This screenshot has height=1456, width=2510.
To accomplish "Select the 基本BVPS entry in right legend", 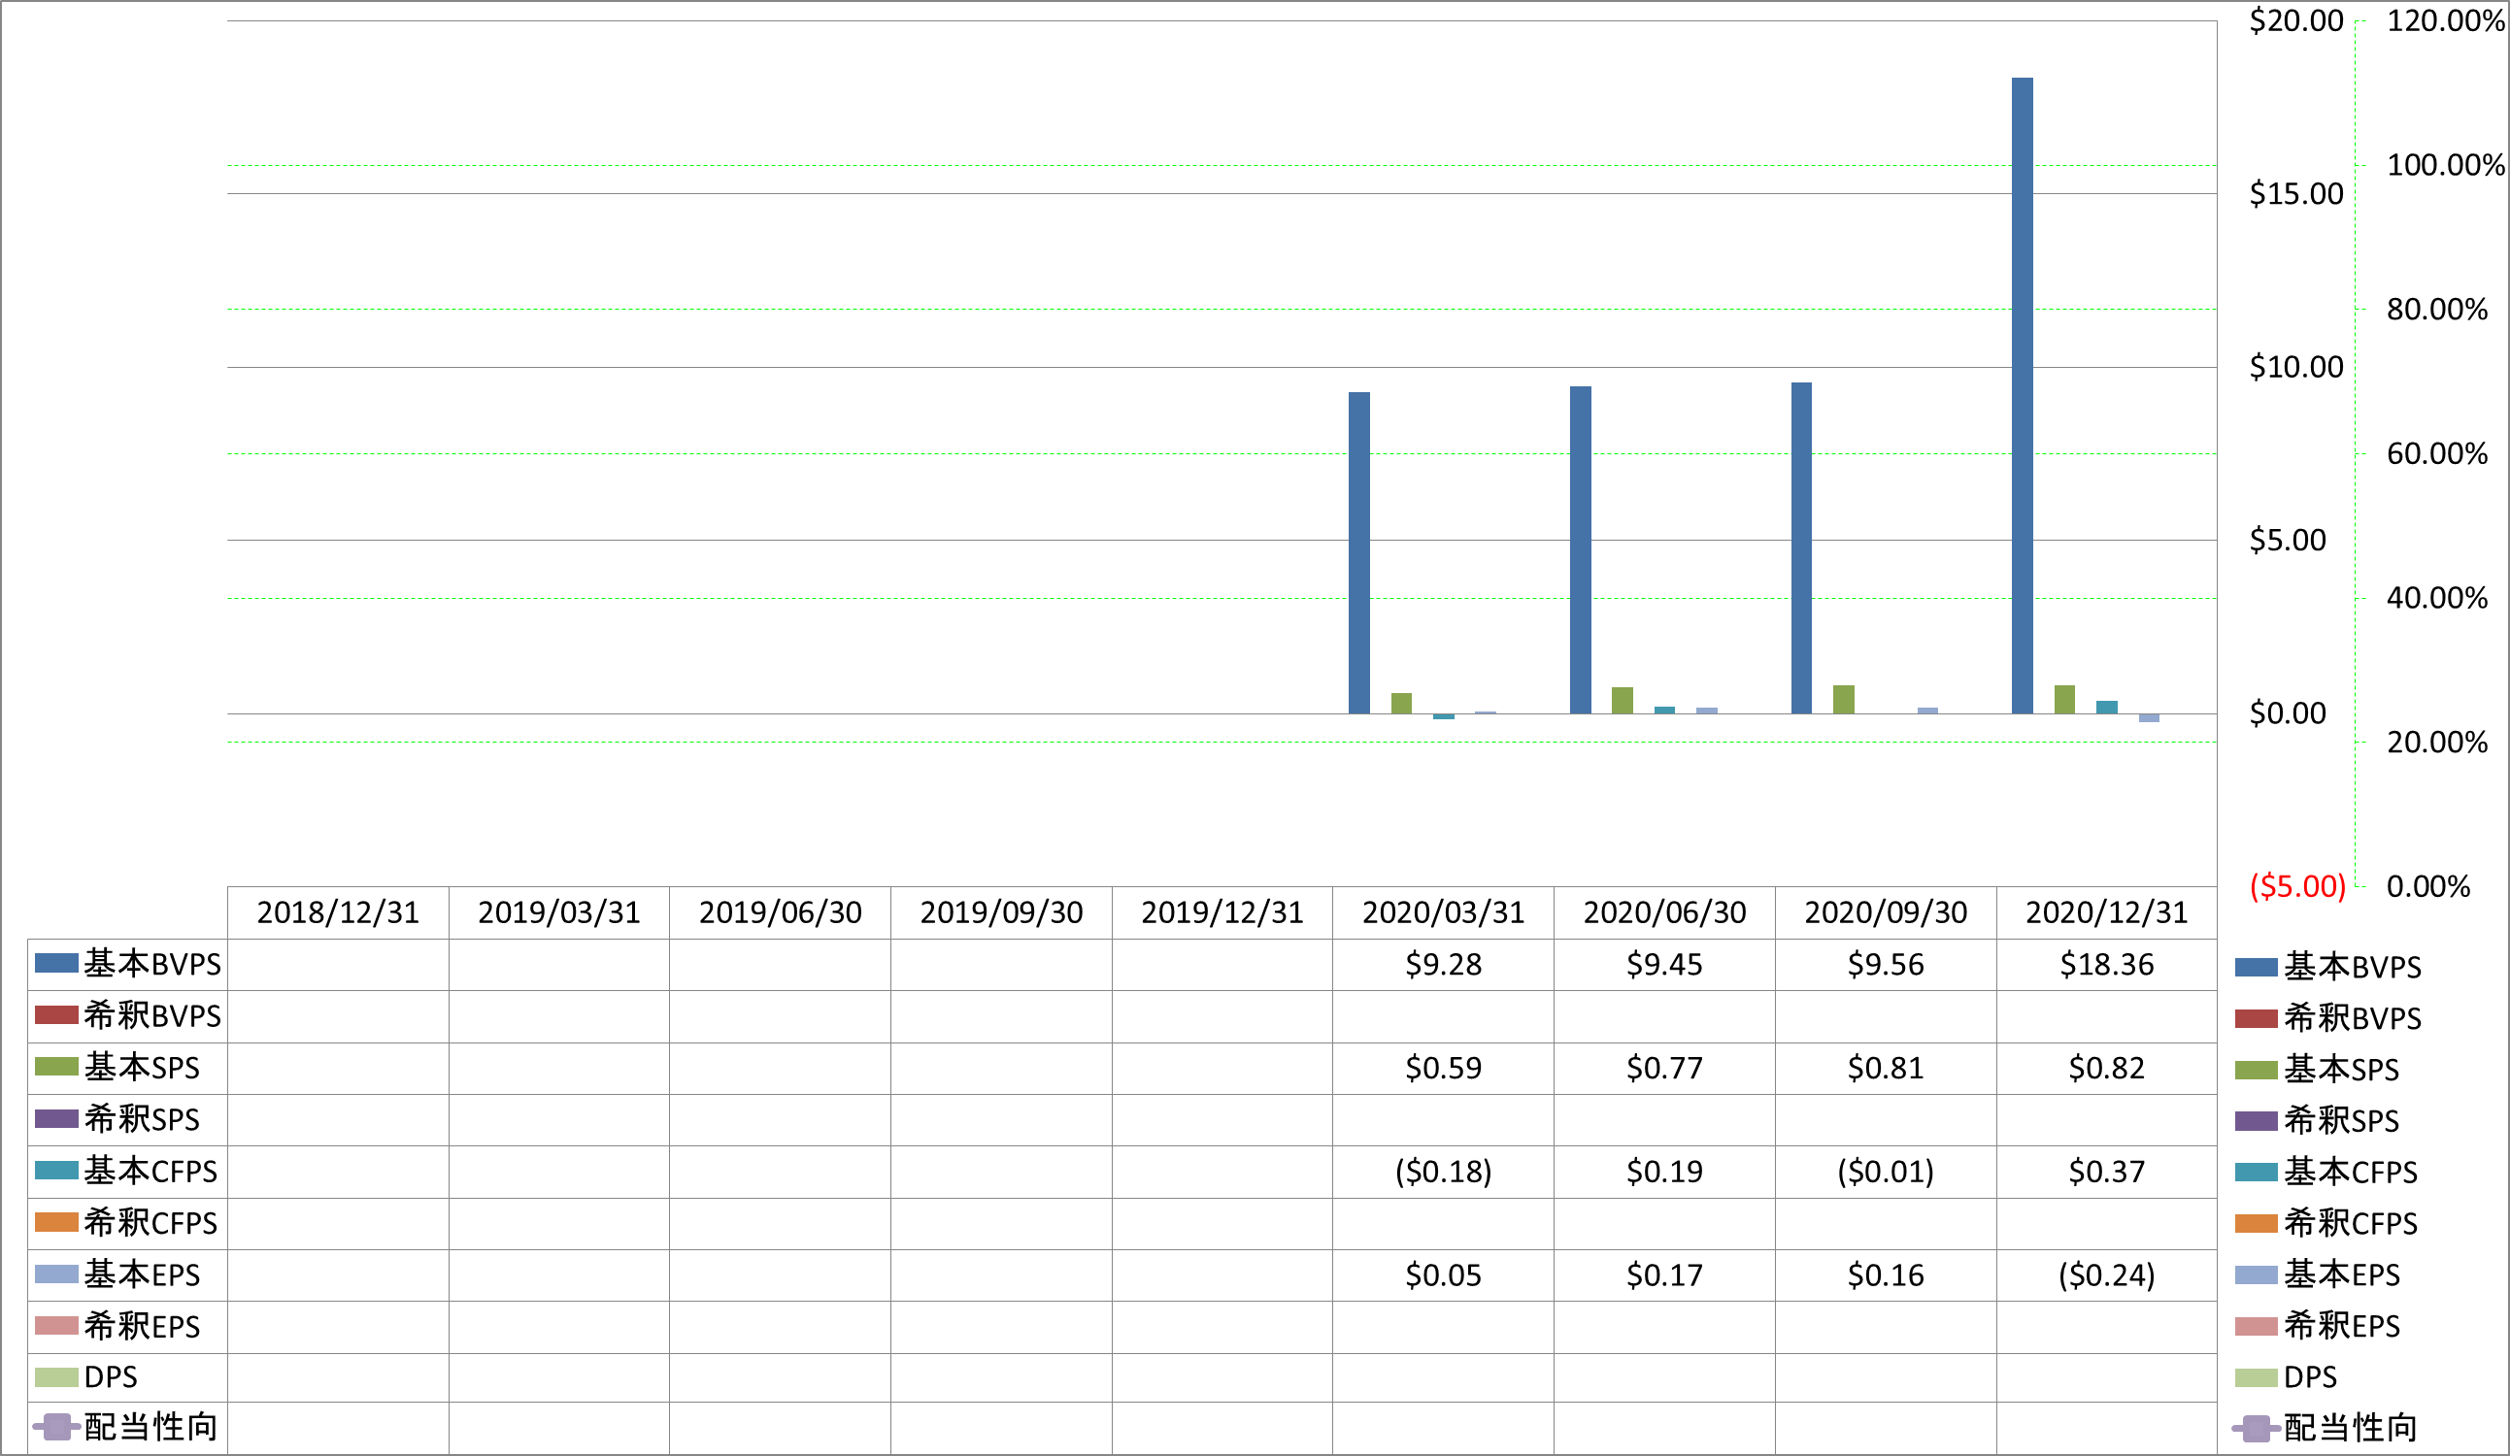I will (x=2327, y=967).
